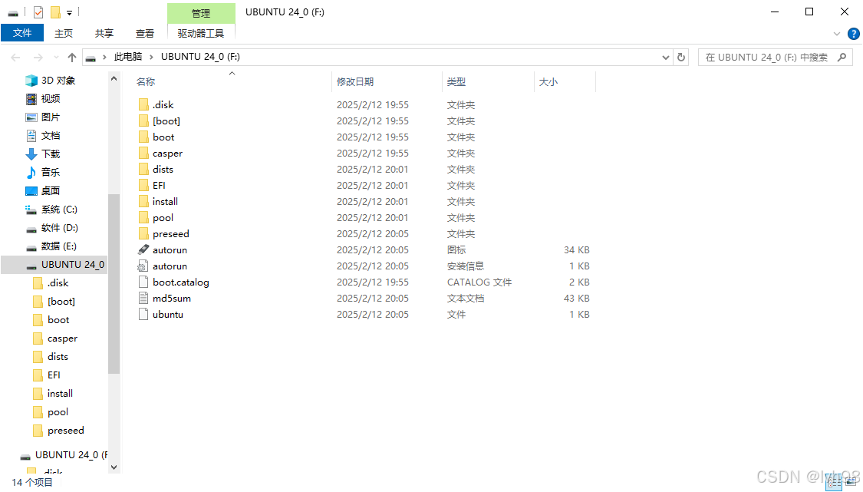Screen dimensions: 863x492
Task: Select the 视频 film icon in navigation pane
Action: [31, 98]
